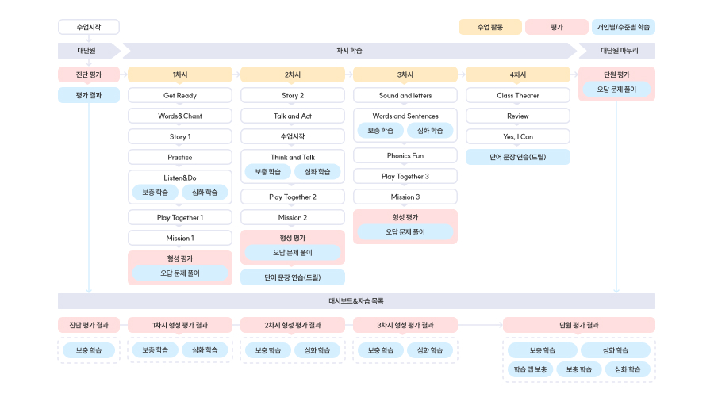Select the 3차시 lesson header
This screenshot has height=401, width=714.
click(x=405, y=74)
